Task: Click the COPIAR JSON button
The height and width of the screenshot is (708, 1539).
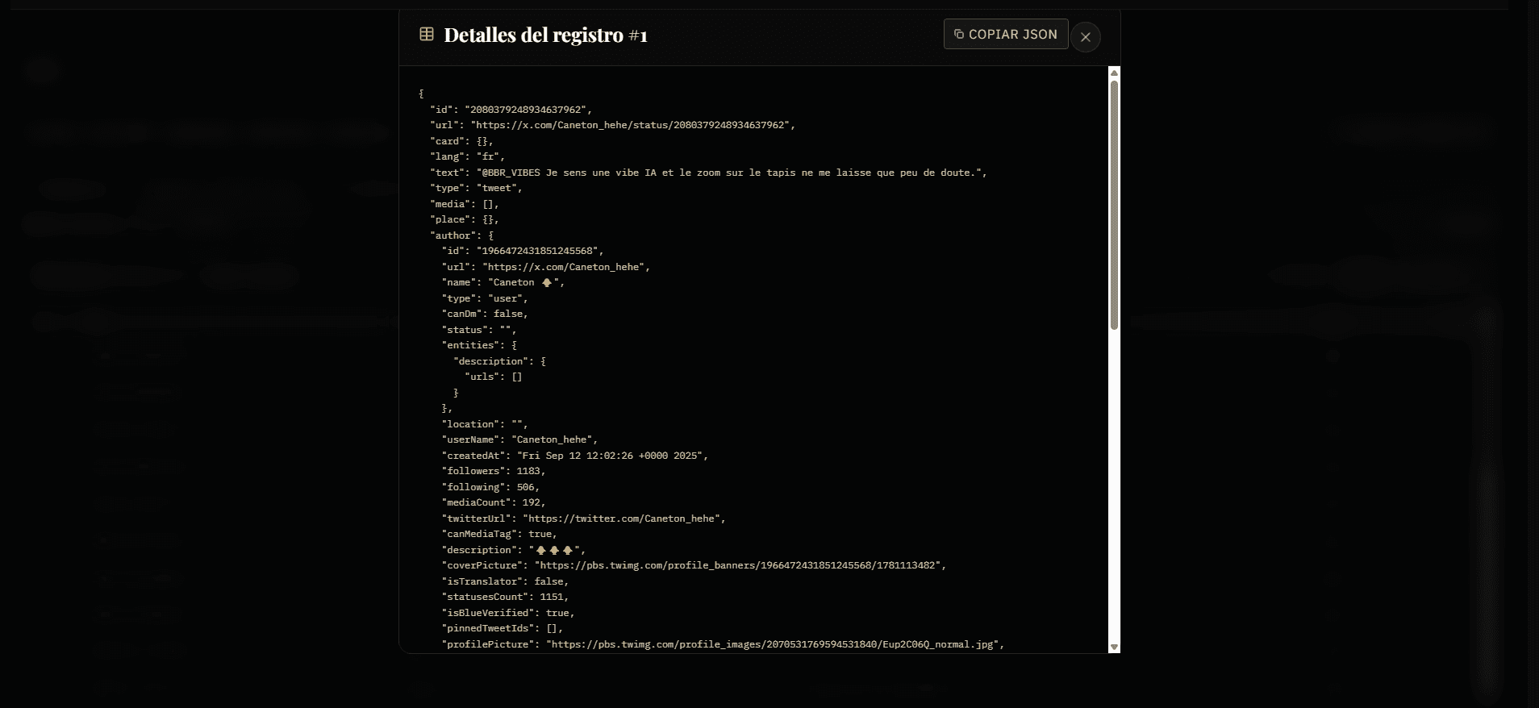Action: coord(1006,34)
